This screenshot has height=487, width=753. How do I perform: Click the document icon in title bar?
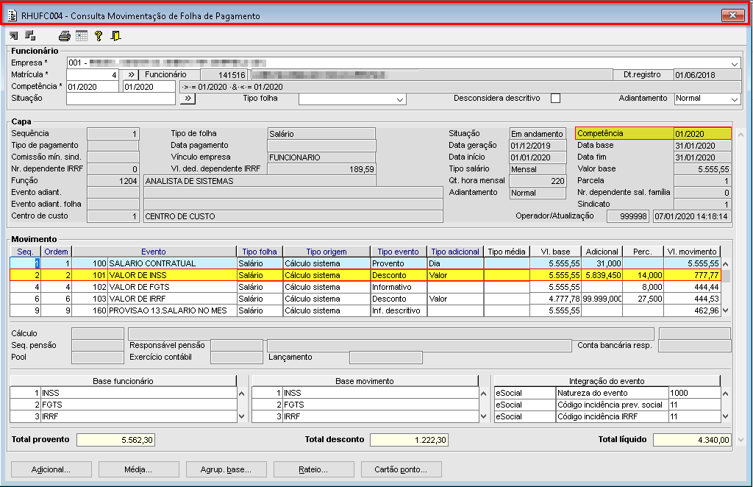pyautogui.click(x=13, y=15)
